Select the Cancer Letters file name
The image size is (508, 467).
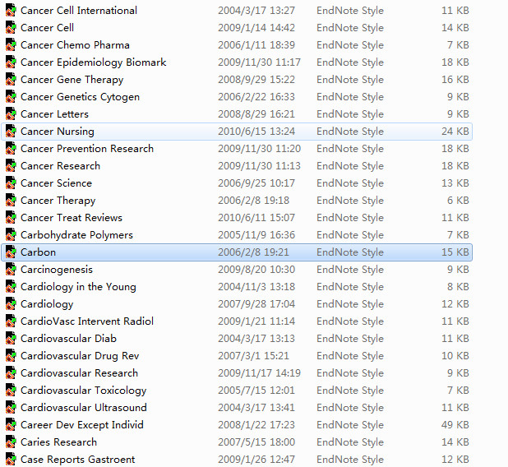point(54,113)
